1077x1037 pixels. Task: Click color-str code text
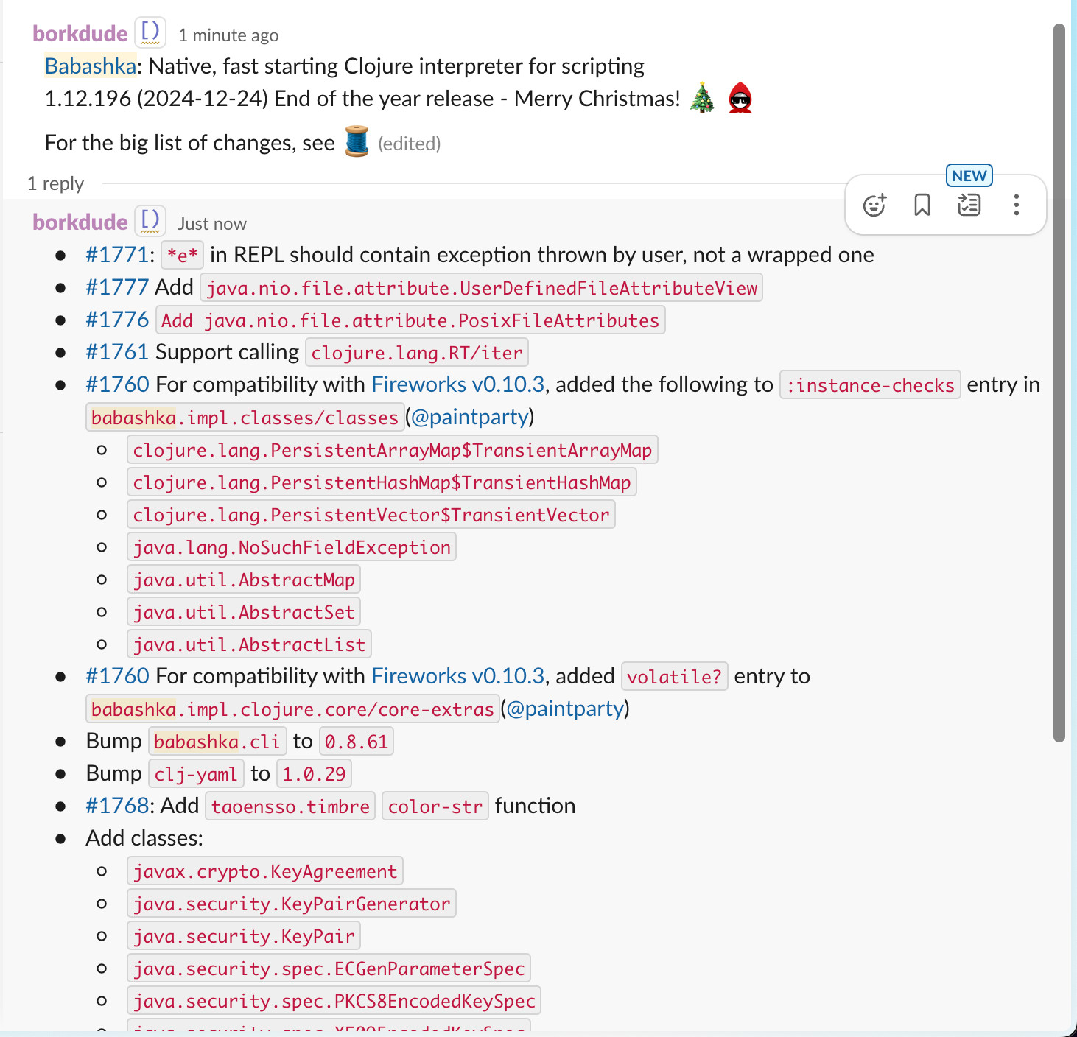435,806
